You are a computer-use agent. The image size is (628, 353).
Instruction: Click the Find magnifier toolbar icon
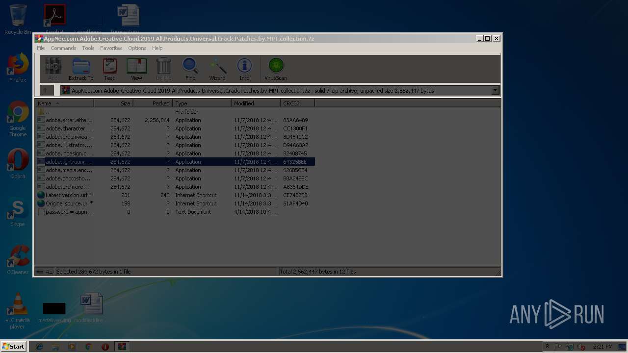(x=190, y=69)
